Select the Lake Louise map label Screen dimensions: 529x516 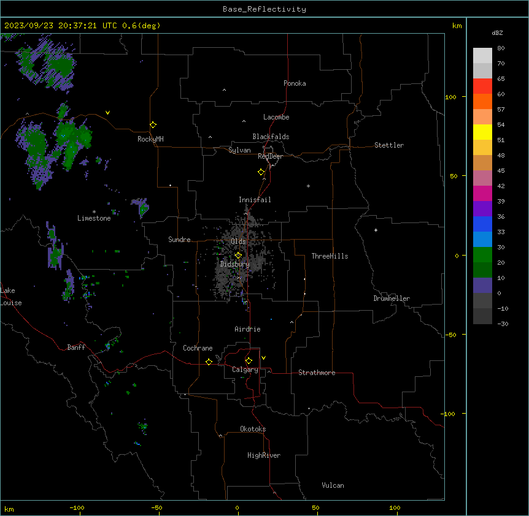coord(11,297)
